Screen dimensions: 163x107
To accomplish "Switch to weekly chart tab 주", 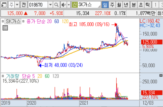I will pos(112,5).
